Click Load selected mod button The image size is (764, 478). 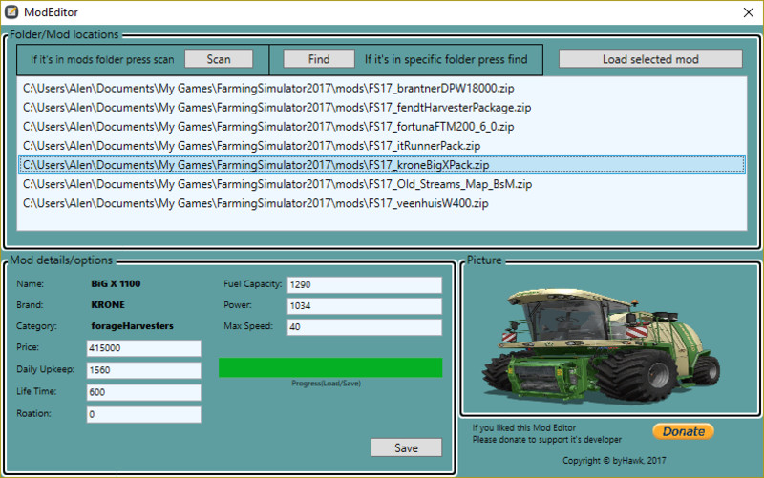pyautogui.click(x=649, y=59)
